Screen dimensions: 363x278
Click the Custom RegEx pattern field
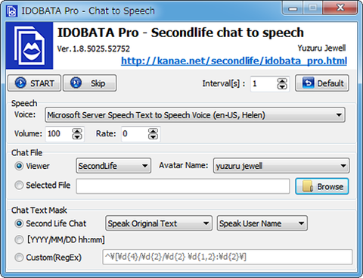(x=228, y=257)
